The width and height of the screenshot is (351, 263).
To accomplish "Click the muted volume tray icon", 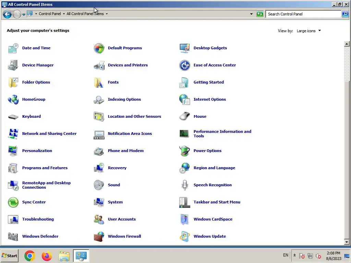I will click(x=318, y=255).
